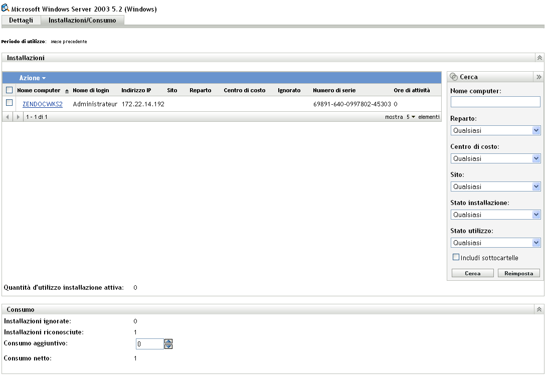Focus the Nome computer search field
The image size is (545, 375).
495,102
